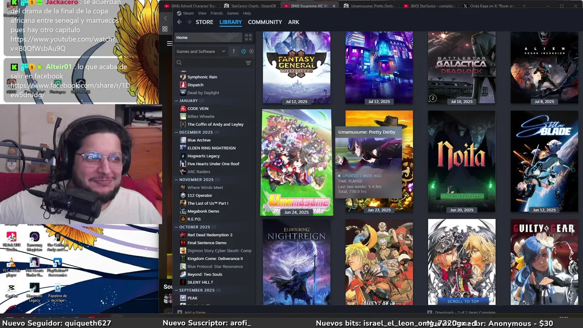Image resolution: width=583 pixels, height=328 pixels.
Task: Select 112 Operator in the game list
Action: click(x=199, y=195)
